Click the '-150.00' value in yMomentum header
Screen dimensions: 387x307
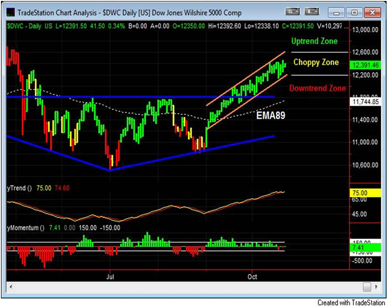(x=110, y=228)
